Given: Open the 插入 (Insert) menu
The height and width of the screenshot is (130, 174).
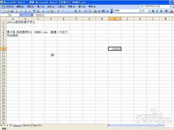Looking at the screenshot, I should point(41,7).
